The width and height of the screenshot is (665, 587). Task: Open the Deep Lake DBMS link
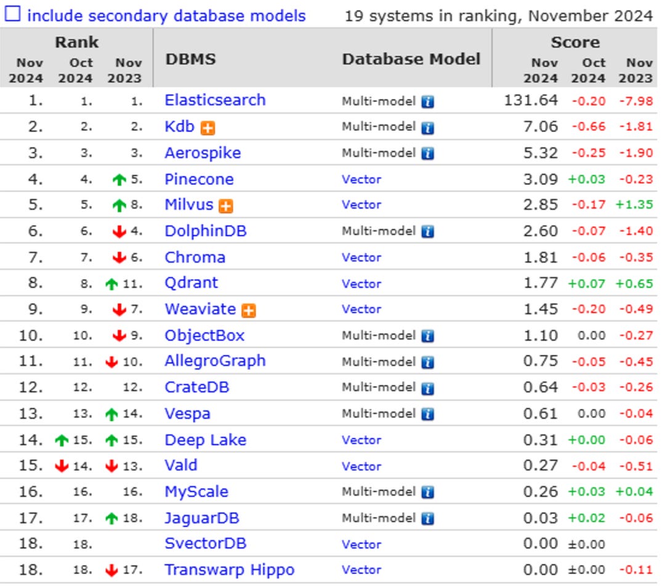point(205,440)
